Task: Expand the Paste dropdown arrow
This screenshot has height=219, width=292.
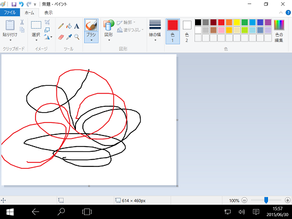Action: pos(11,40)
